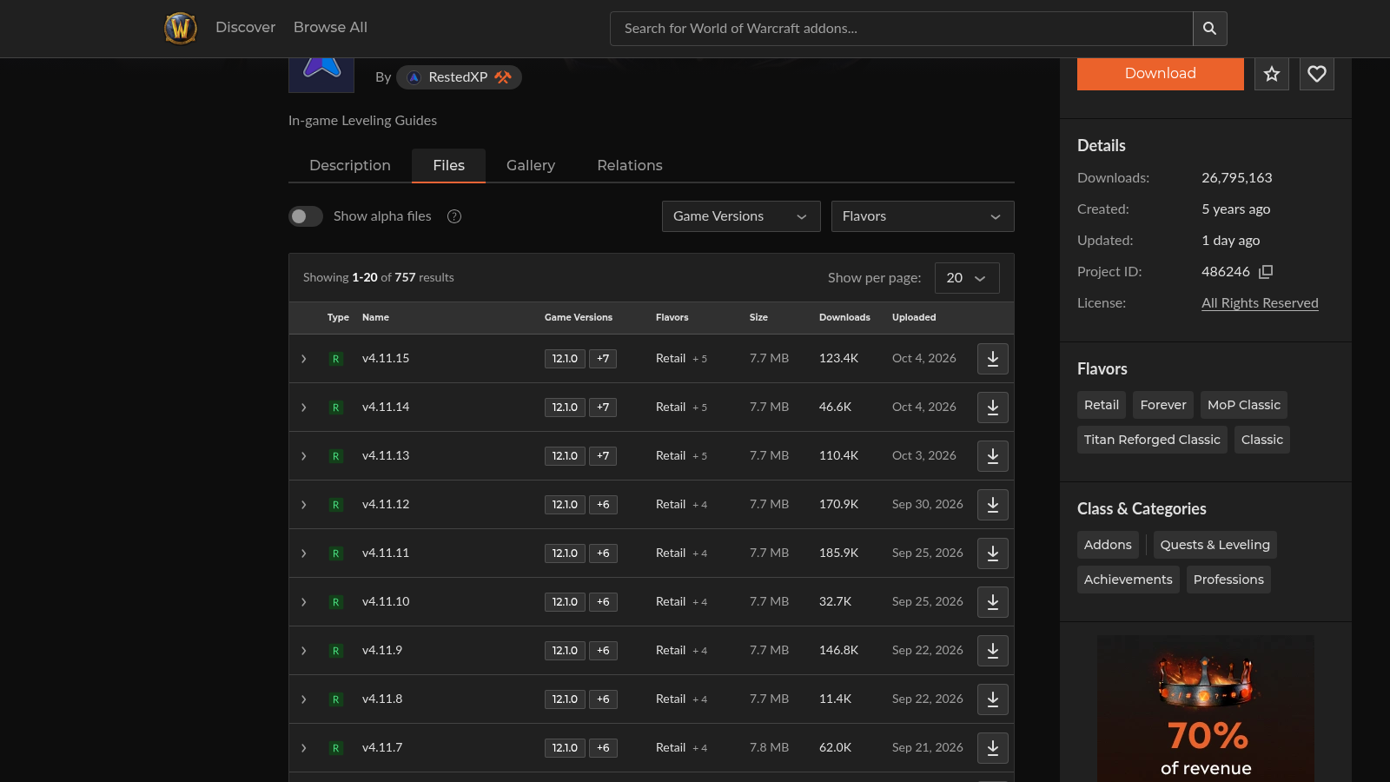The width and height of the screenshot is (1390, 782).
Task: Click the RestedXP author avatar icon
Action: (x=414, y=77)
